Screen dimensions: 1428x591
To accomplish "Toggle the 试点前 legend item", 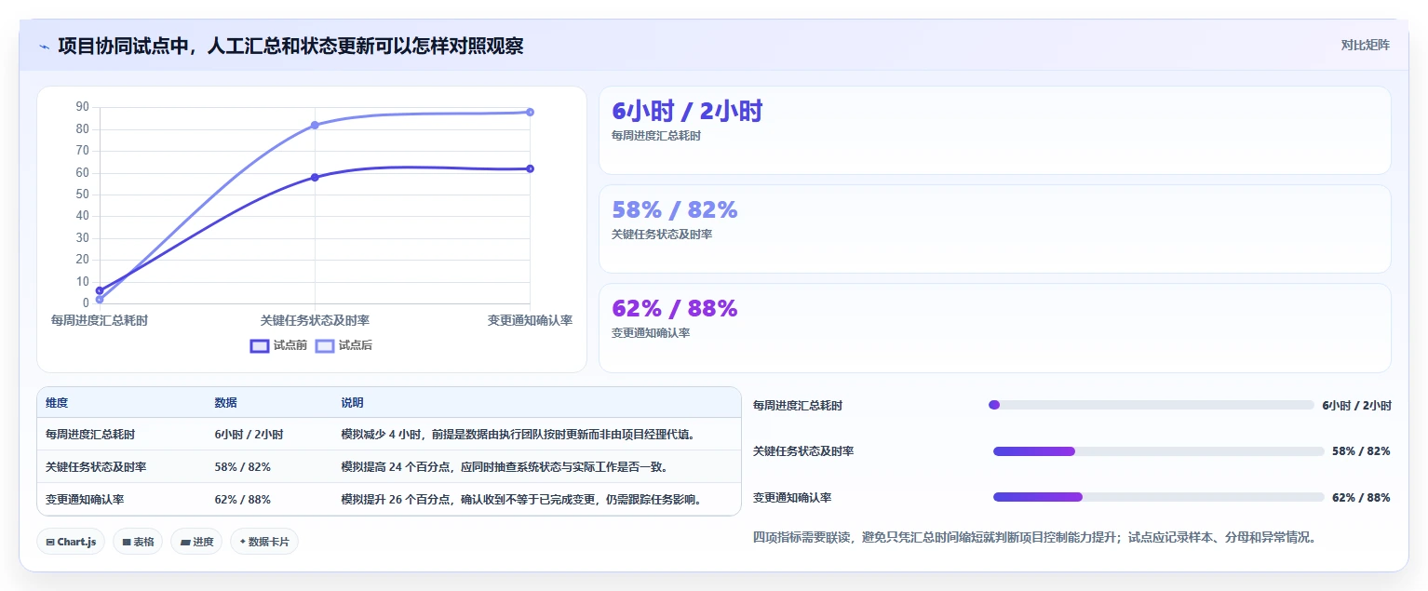I will tap(278, 345).
